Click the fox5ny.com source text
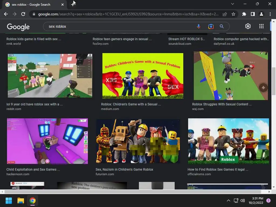This screenshot has height=207, width=276. point(101,44)
